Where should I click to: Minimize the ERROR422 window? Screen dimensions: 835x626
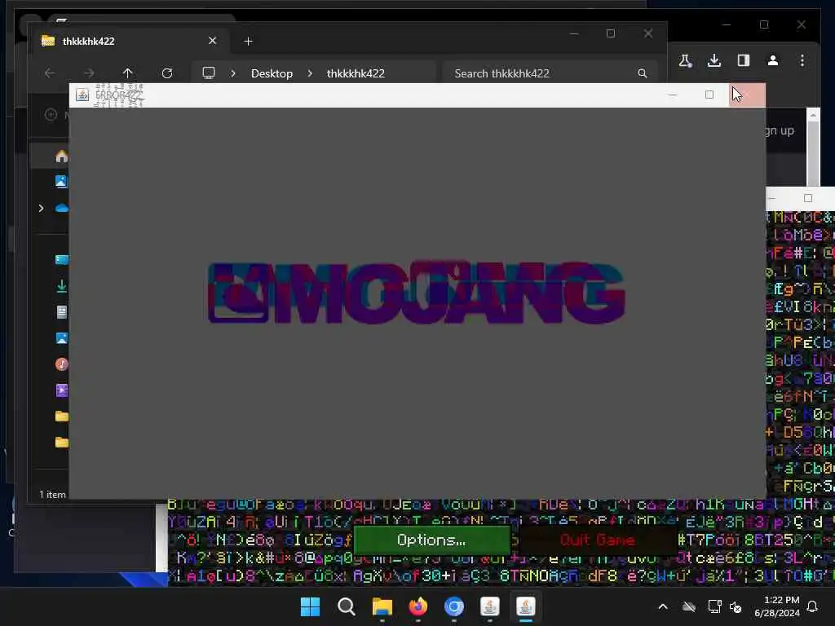tap(673, 95)
